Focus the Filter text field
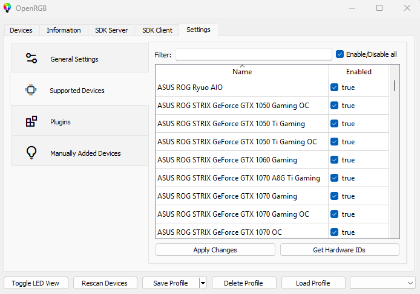The width and height of the screenshot is (420, 294). click(254, 54)
